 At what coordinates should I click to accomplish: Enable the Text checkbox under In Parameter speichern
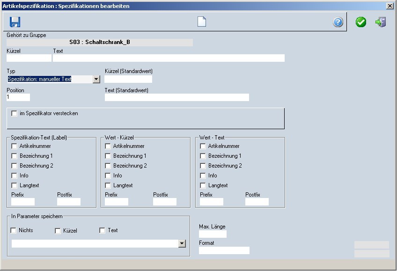click(103, 230)
